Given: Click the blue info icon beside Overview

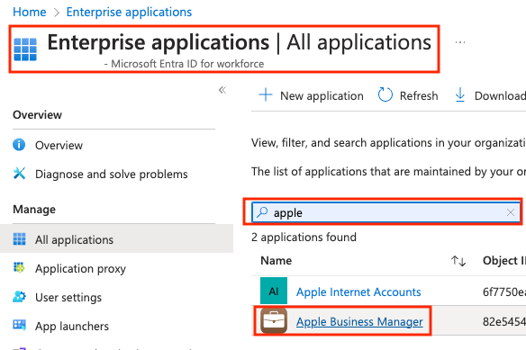Looking at the screenshot, I should [x=19, y=145].
